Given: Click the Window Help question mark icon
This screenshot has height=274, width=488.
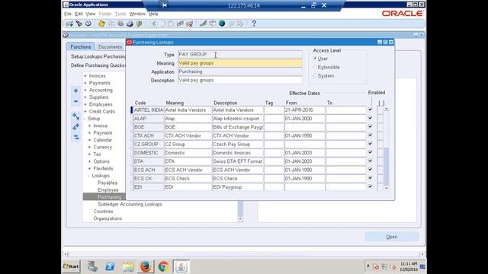Looking at the screenshot, I should 254,24.
